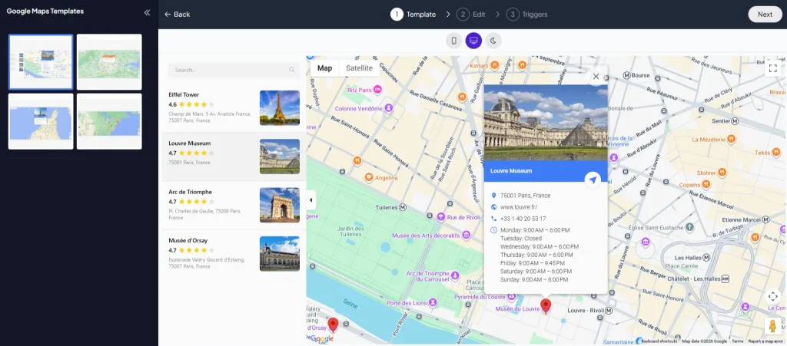The height and width of the screenshot is (346, 787).
Task: Open map camera controls
Action: point(773,296)
